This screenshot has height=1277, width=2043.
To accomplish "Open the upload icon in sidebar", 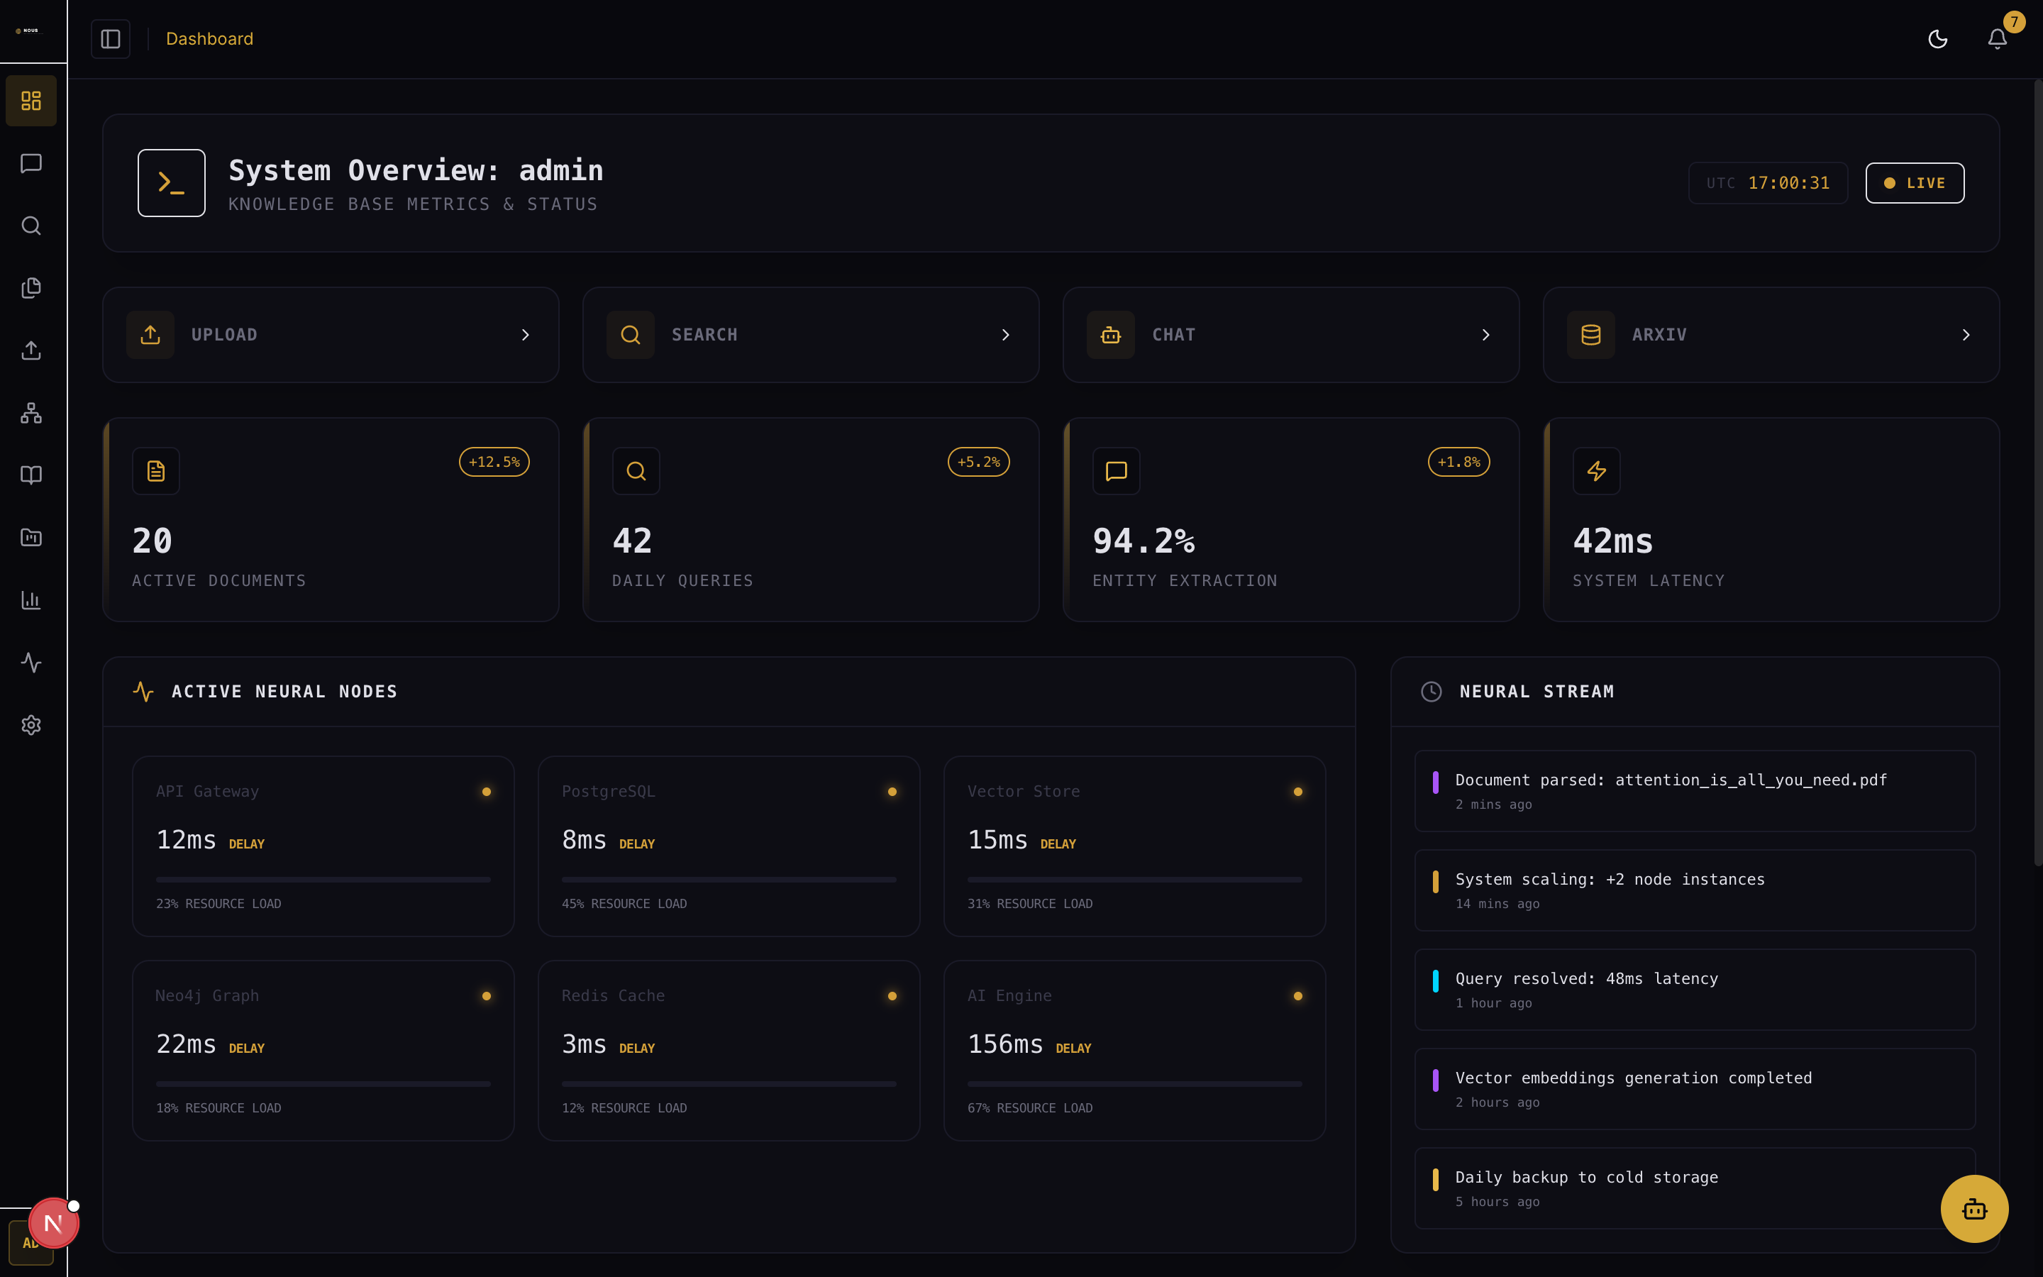I will (x=31, y=350).
